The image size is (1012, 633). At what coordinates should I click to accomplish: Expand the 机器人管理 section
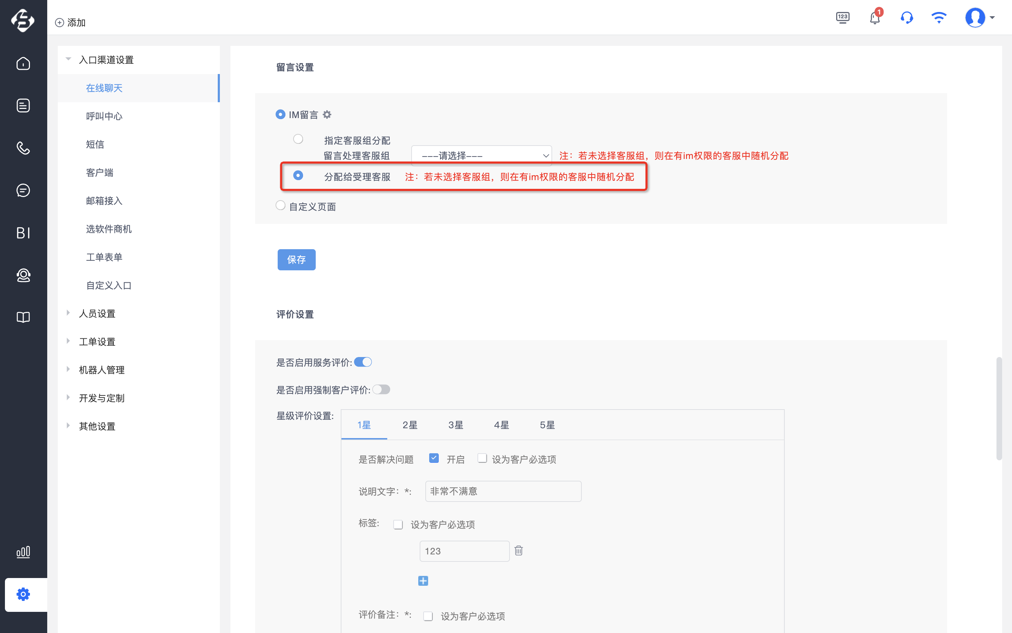point(102,370)
